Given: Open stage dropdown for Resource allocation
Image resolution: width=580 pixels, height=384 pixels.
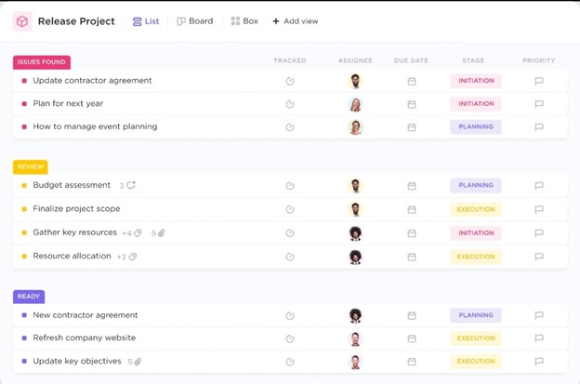Looking at the screenshot, I should click(475, 257).
